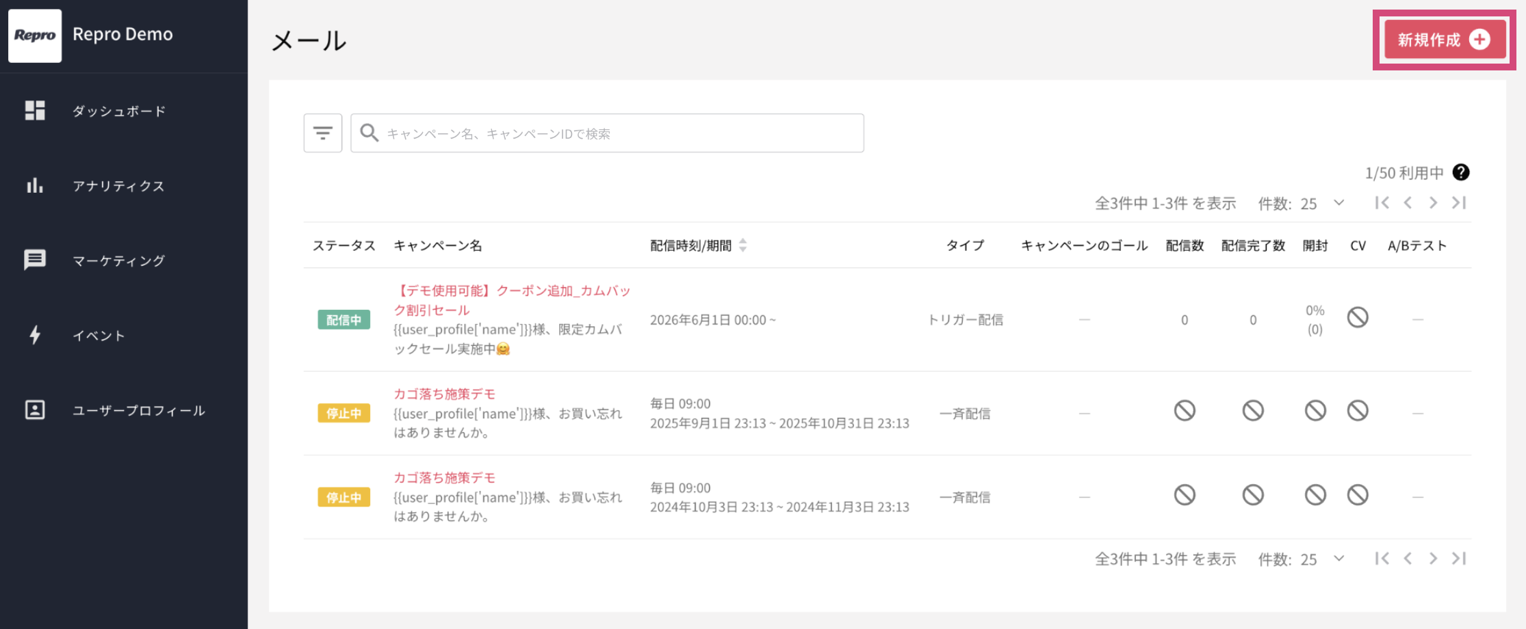Open the クーポン追加_カムバック割引セール campaign link
Screen dimensions: 1526x629
click(512, 300)
